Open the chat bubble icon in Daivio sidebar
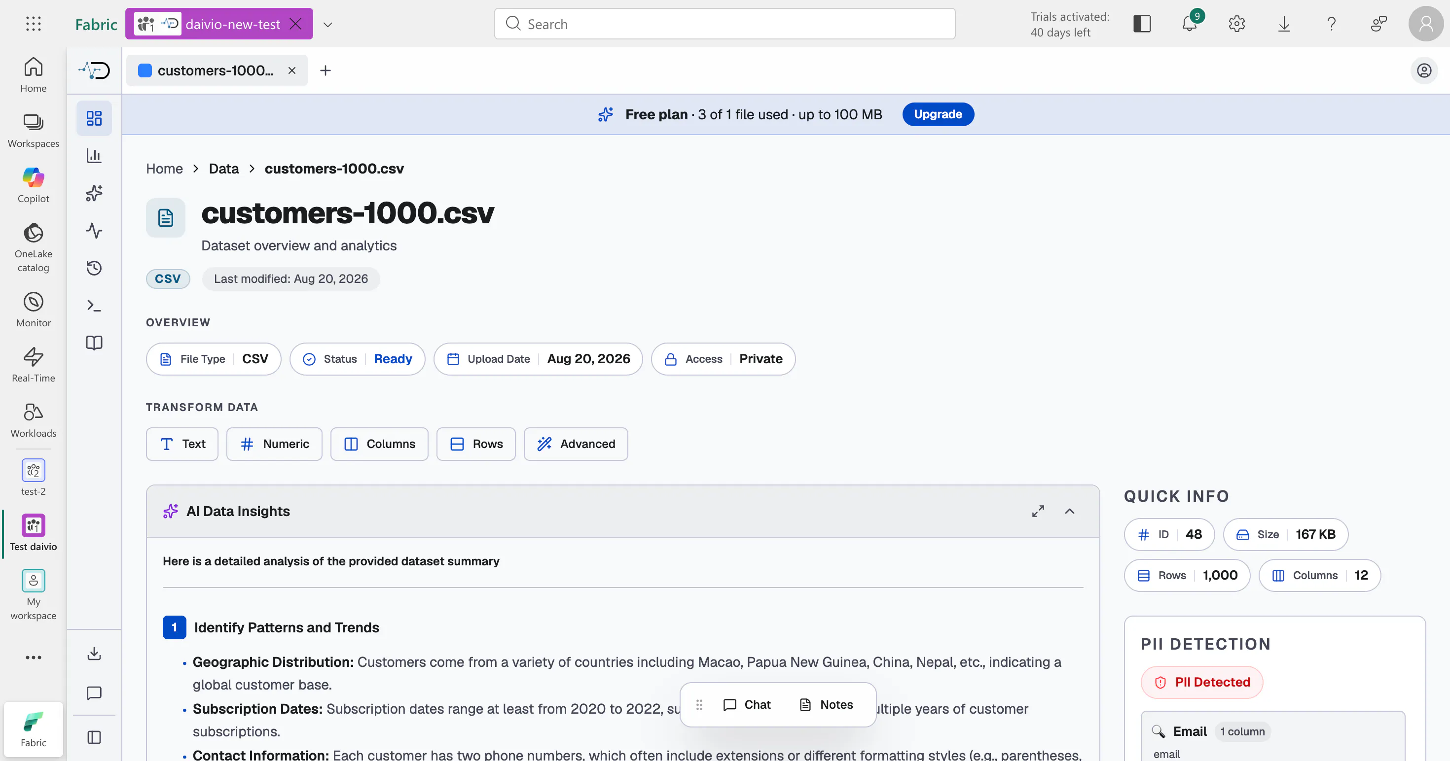Image resolution: width=1450 pixels, height=761 pixels. pos(94,692)
